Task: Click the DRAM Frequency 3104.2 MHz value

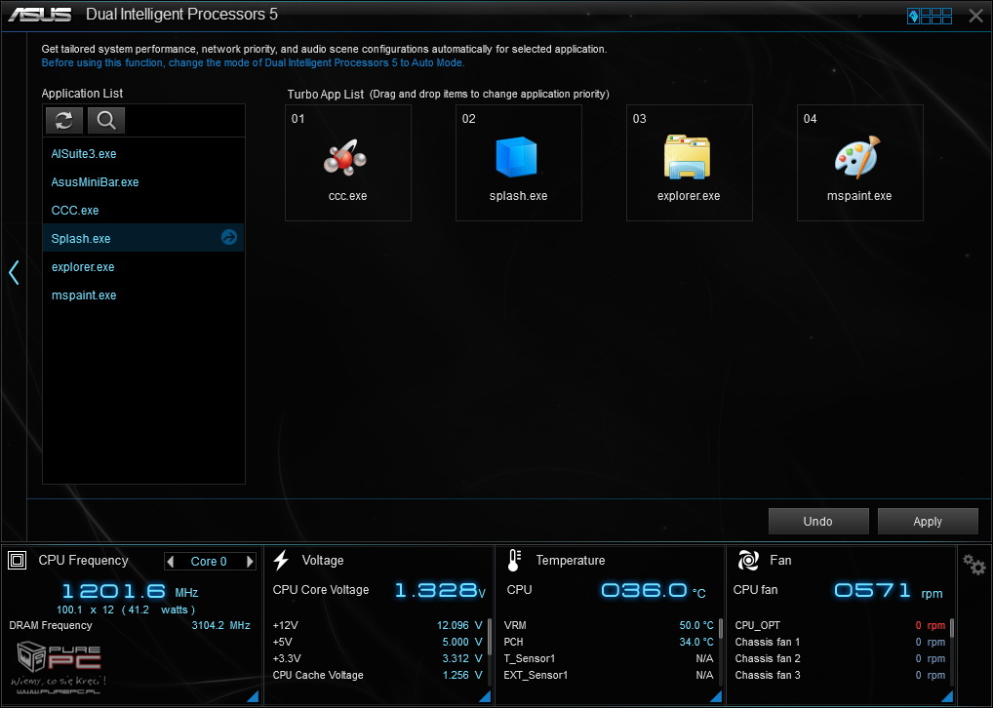Action: 221,625
